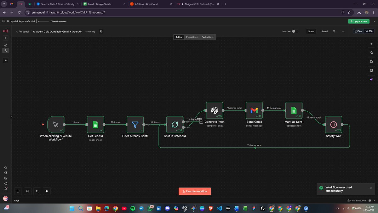Switch to Email - Google Sheets browser tab
378x213 pixels.
(x=105, y=4)
